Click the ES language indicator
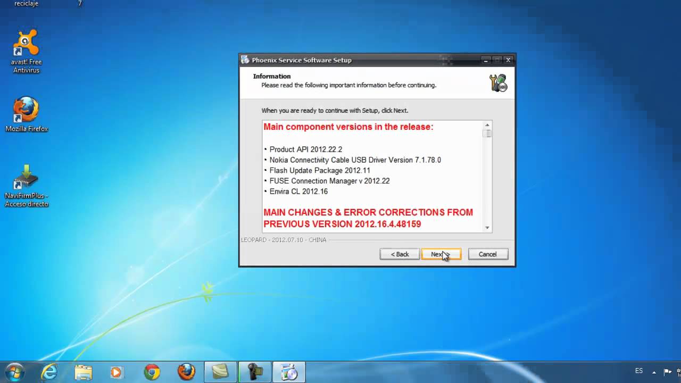Image resolution: width=681 pixels, height=383 pixels. 639,371
